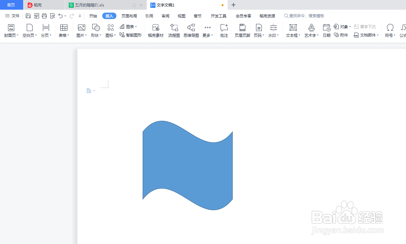Insert Page Number (页码)
Viewport: 406px width, 244px height.
click(259, 31)
